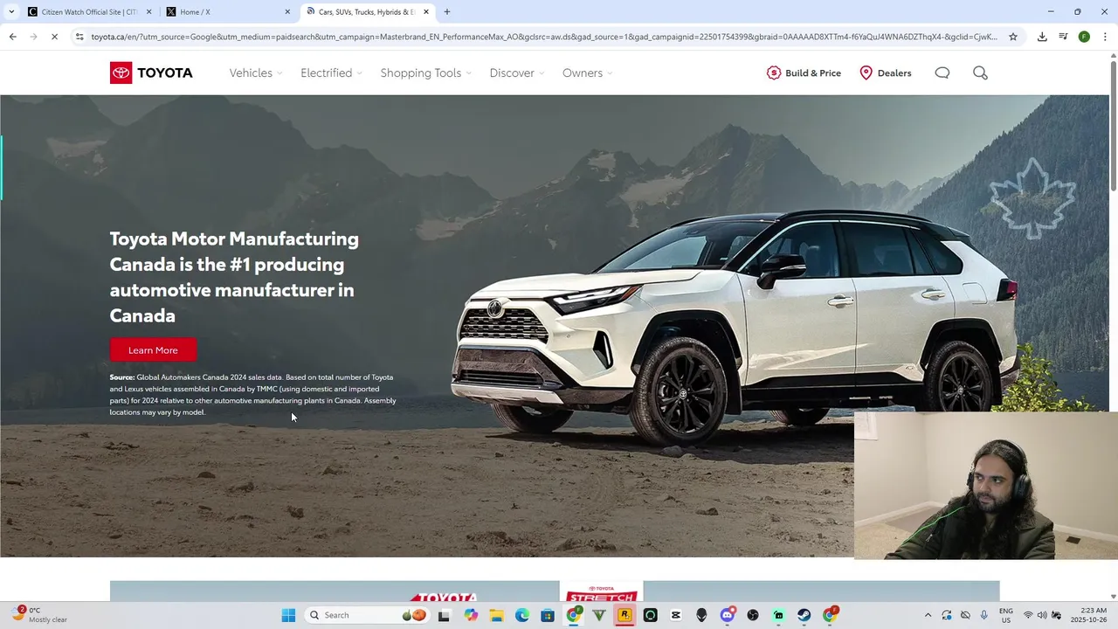Viewport: 1118px width, 629px height.
Task: Bookmark this page with the star icon
Action: 1013,37
